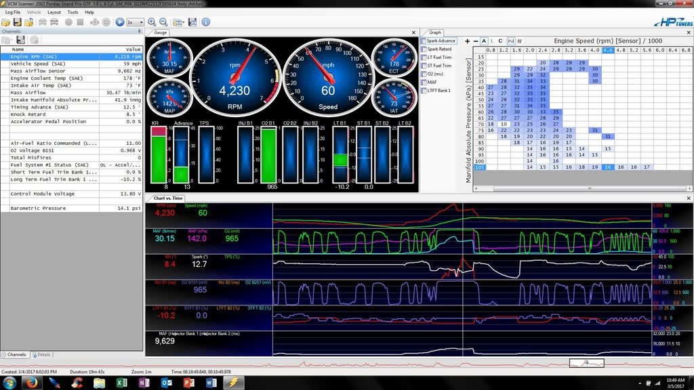Toggle the red zigzag icon in Graph toolbar
This screenshot has height=390, width=694.
[x=520, y=41]
